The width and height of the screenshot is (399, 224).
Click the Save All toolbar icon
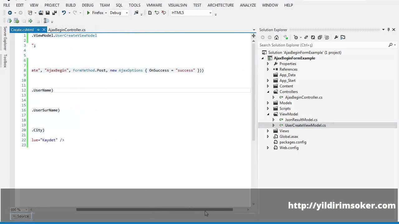(x=55, y=13)
